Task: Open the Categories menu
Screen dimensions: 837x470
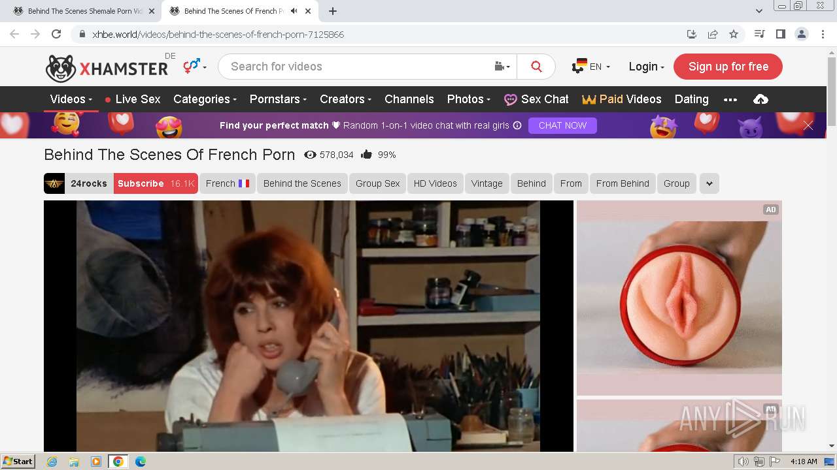Action: 205,99
